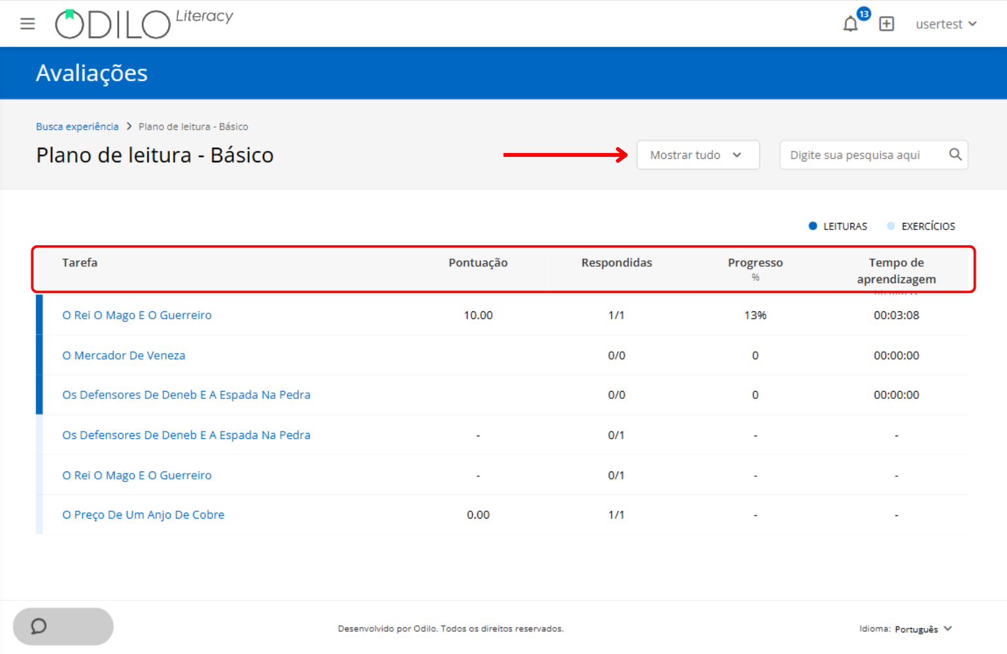Click breadcrumb text 'Plano de leitura - Básico'
Screen dimensions: 1007x654
194,127
